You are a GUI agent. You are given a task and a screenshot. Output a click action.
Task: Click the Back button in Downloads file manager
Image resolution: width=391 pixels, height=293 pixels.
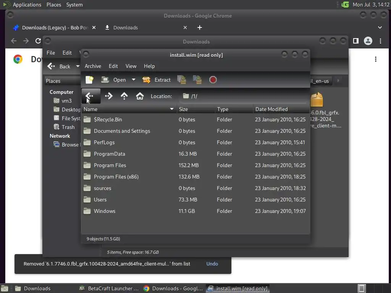59,66
